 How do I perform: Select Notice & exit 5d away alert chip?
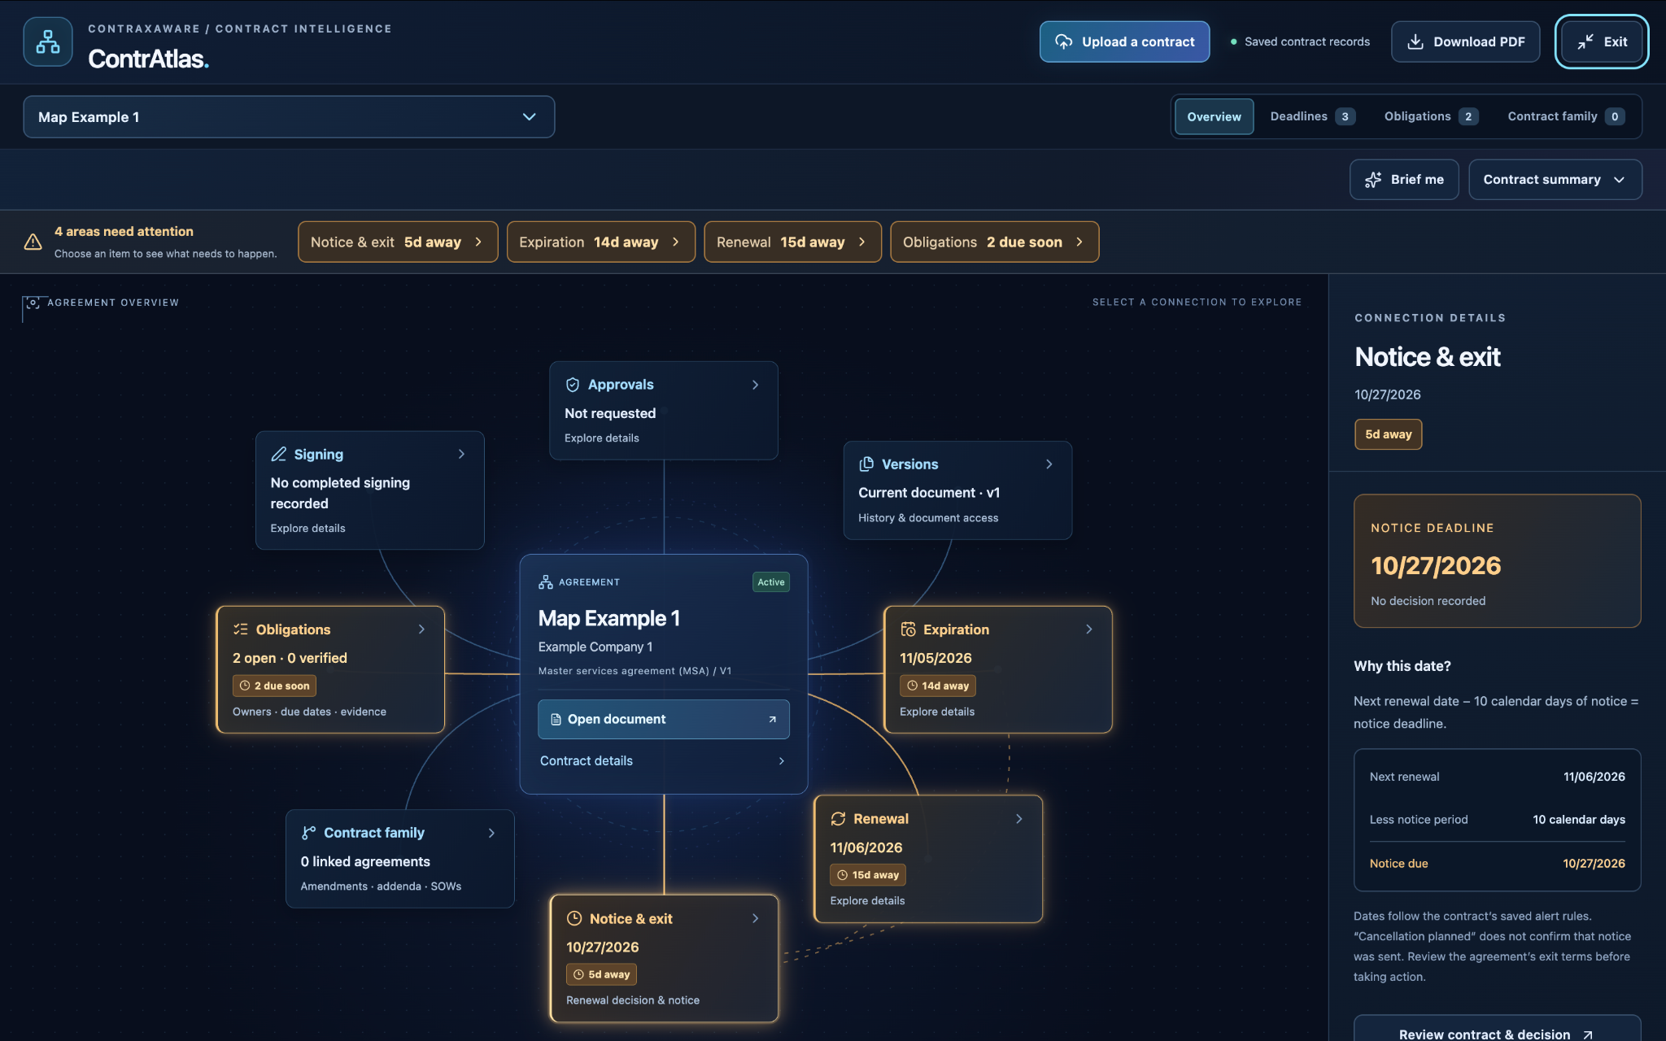[x=398, y=242]
